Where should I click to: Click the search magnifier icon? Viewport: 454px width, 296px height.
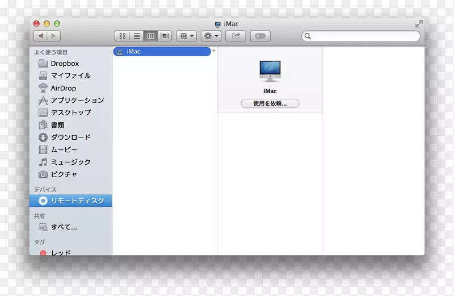point(308,36)
